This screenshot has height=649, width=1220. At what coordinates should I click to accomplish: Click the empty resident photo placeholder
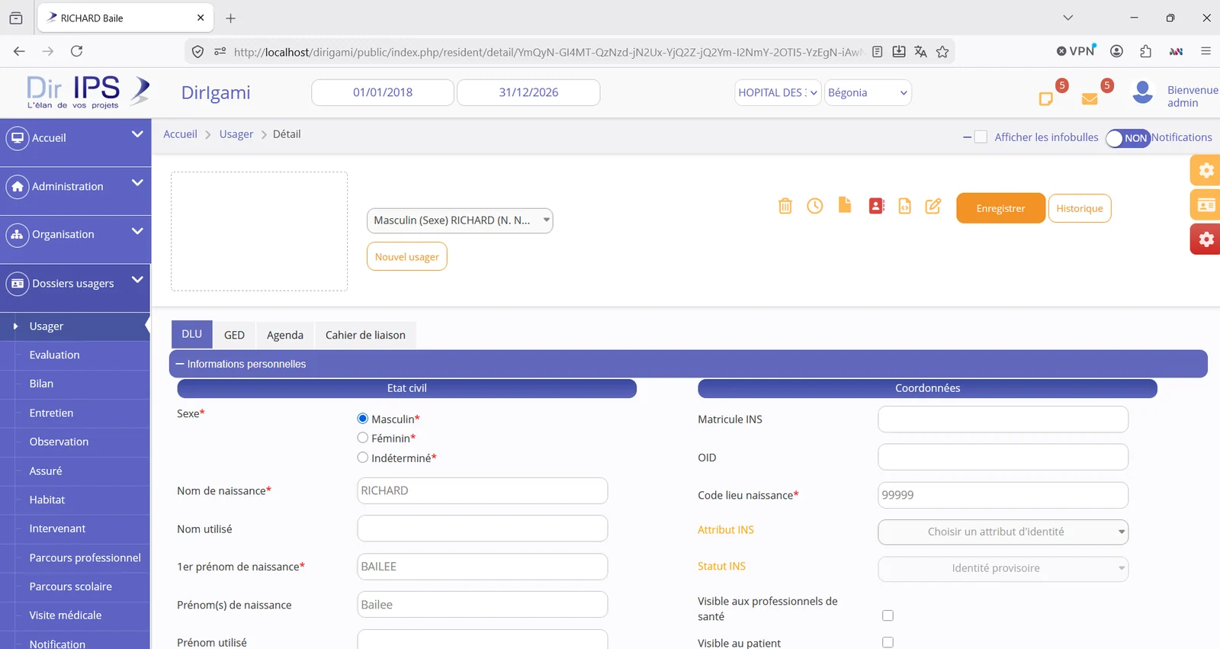tap(259, 231)
